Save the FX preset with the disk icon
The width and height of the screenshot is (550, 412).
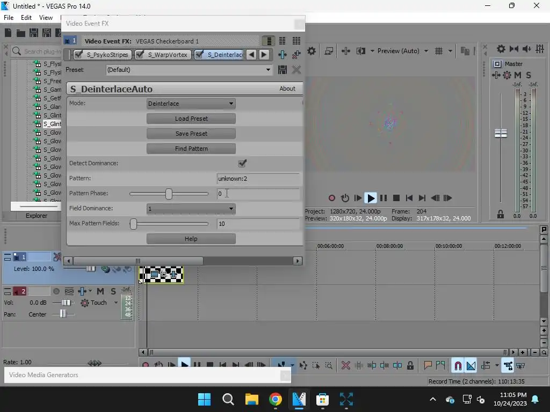tap(283, 70)
